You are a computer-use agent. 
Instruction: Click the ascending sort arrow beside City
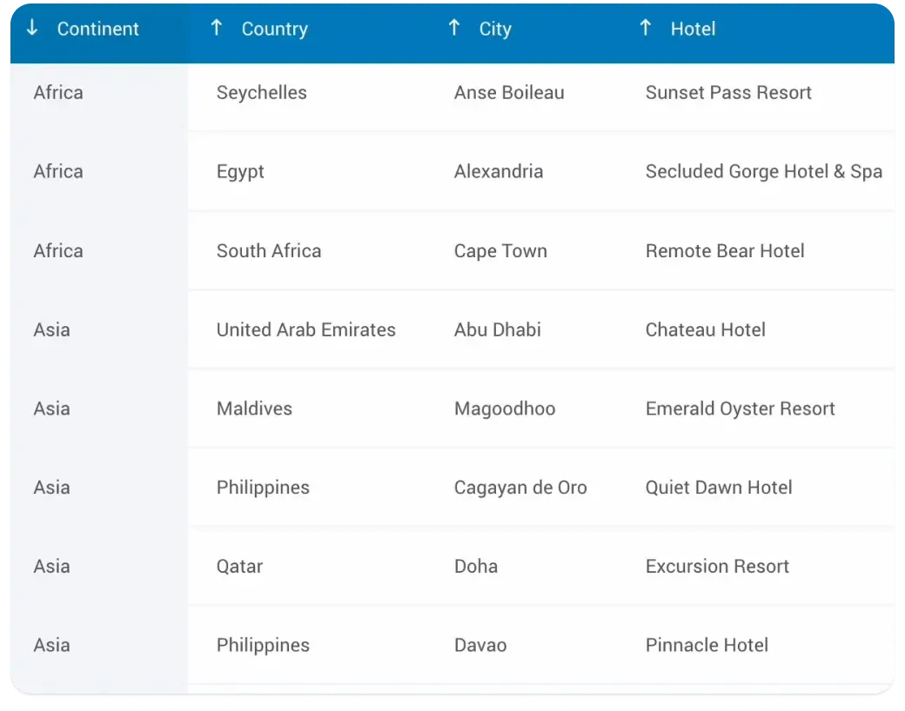point(454,28)
